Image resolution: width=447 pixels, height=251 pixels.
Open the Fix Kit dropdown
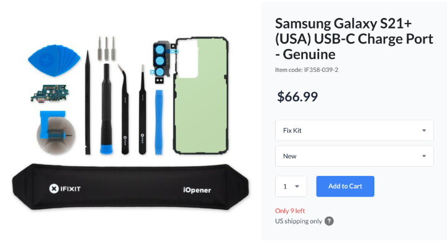tap(354, 130)
